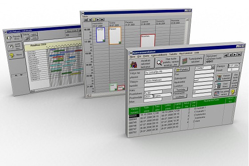The height and width of the screenshot is (166, 249).
Task: Click the contact person field Pekka Mattinen
Action: coord(158,80)
